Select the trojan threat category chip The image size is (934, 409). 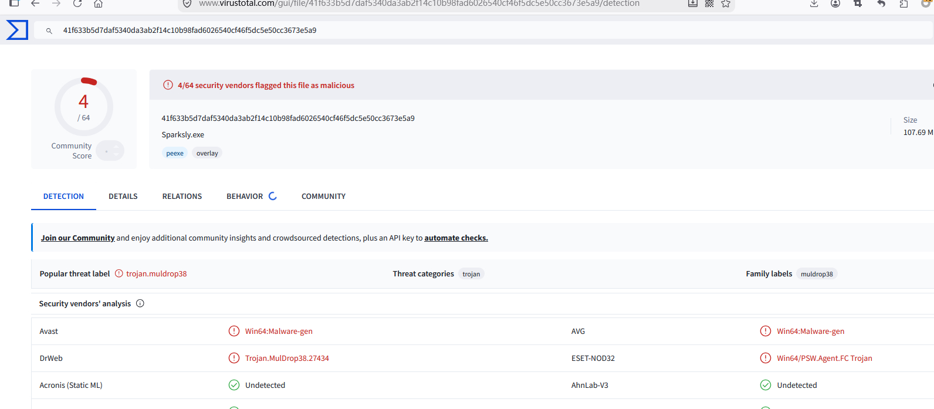[471, 274]
